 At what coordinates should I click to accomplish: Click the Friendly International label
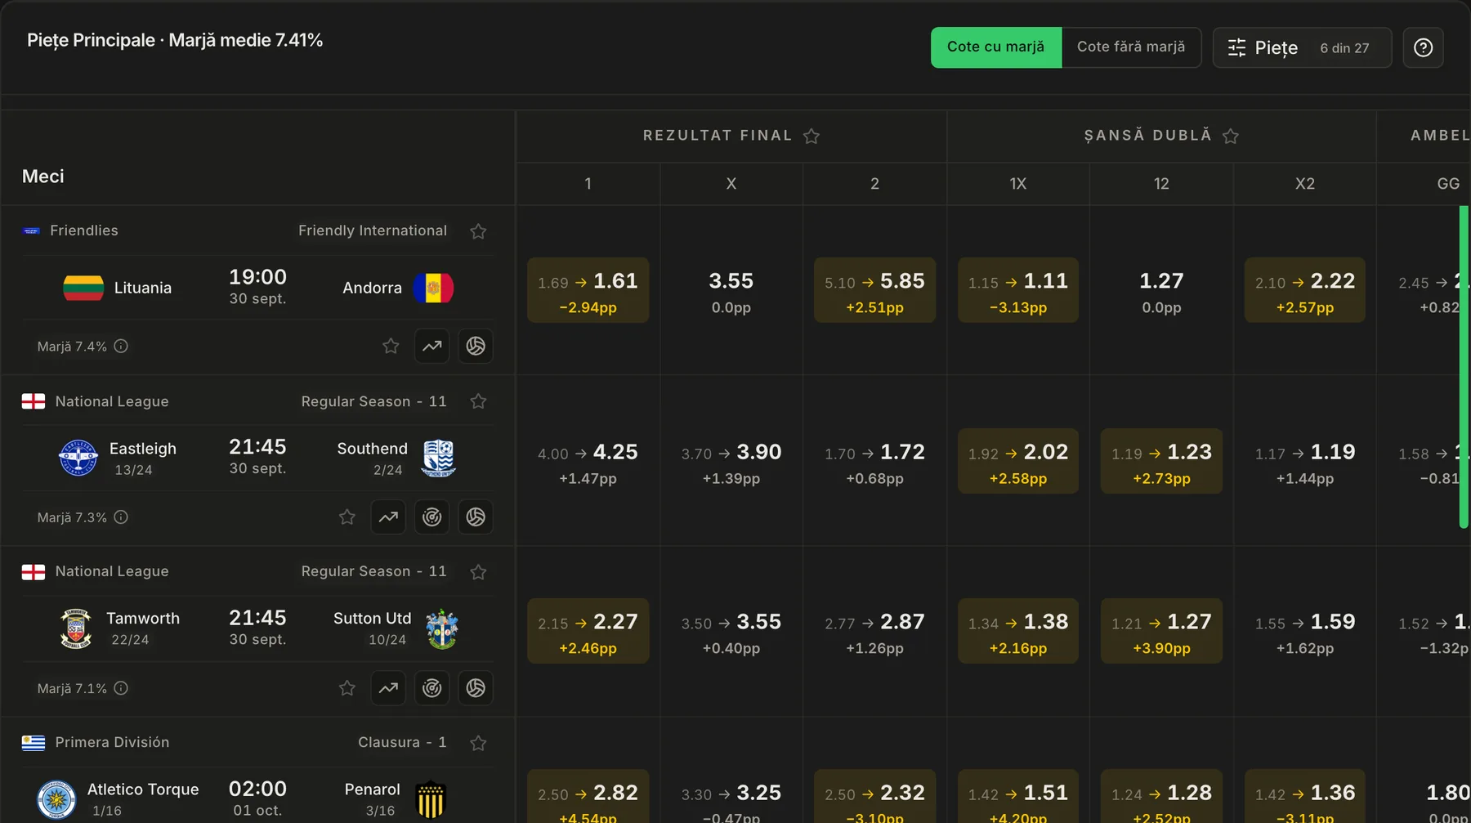click(x=373, y=230)
